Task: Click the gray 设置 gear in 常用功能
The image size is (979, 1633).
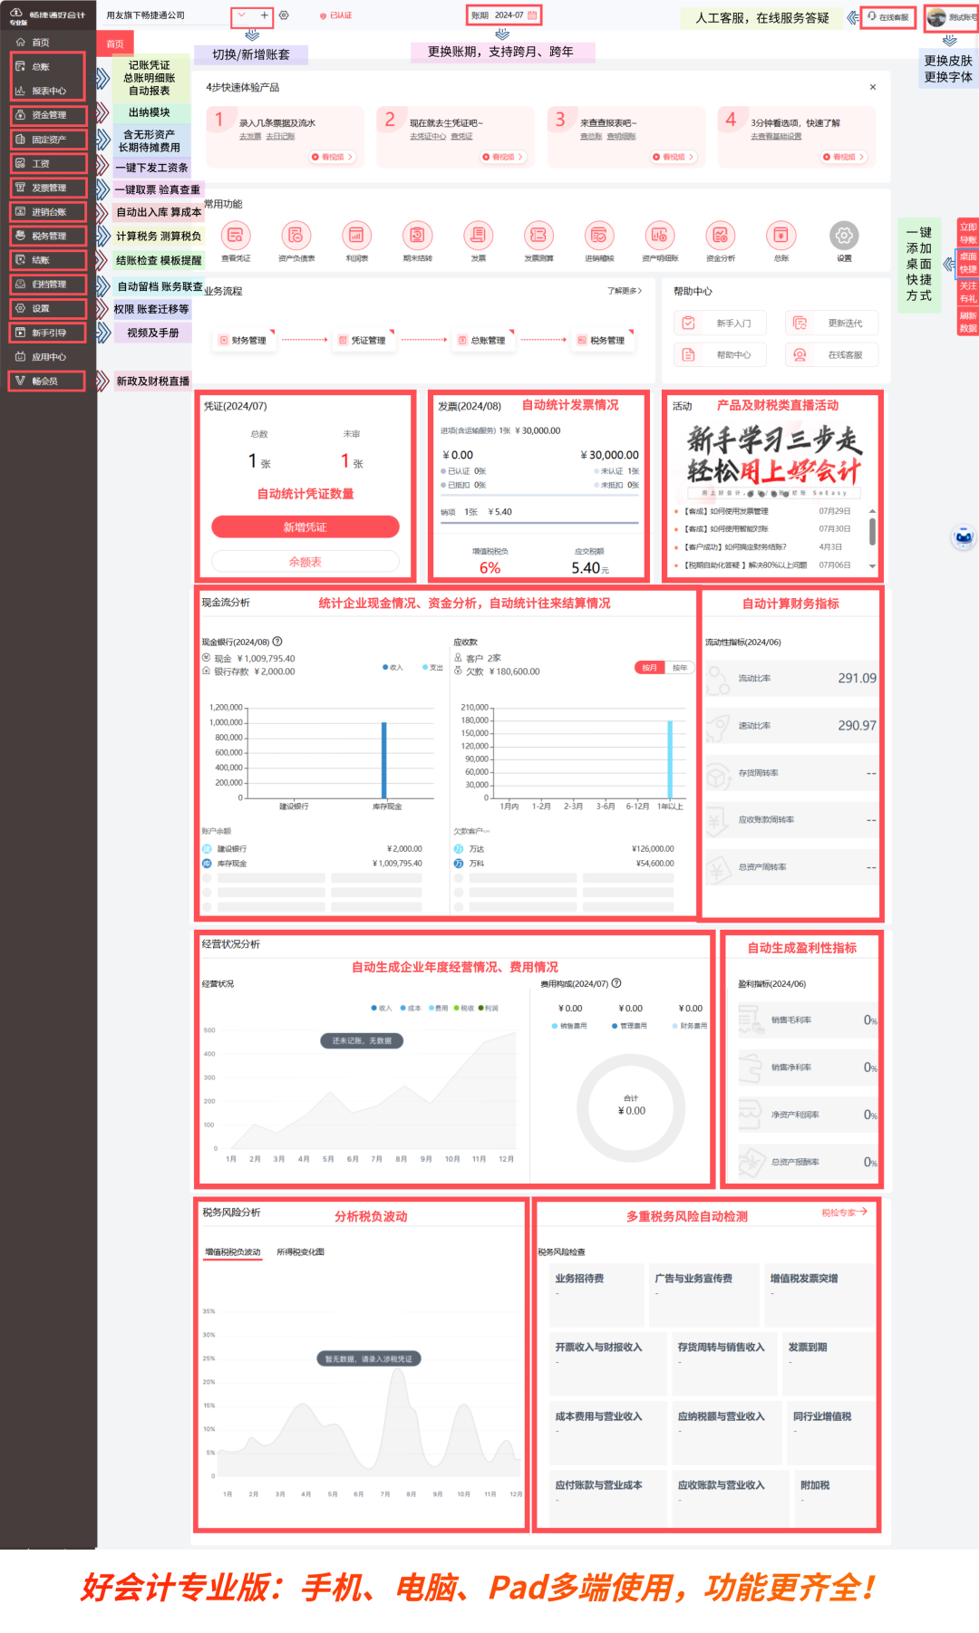Action: pos(844,236)
